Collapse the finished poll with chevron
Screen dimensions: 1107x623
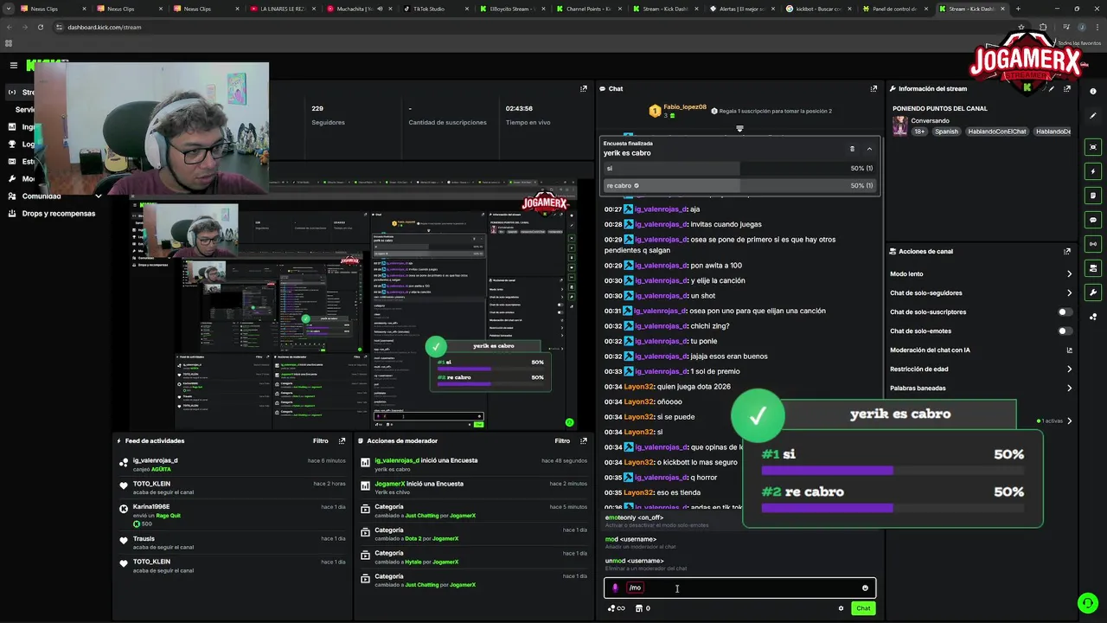click(869, 149)
